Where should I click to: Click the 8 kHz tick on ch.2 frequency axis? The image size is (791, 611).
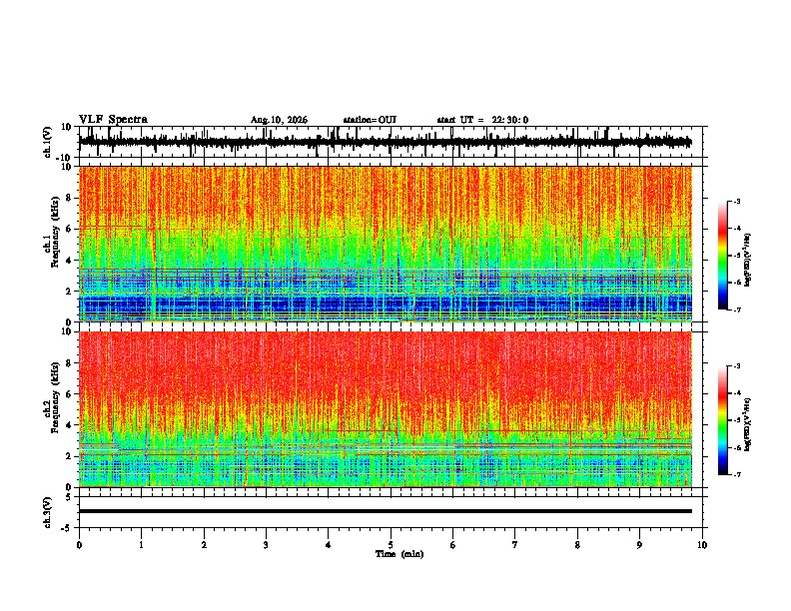click(70, 363)
